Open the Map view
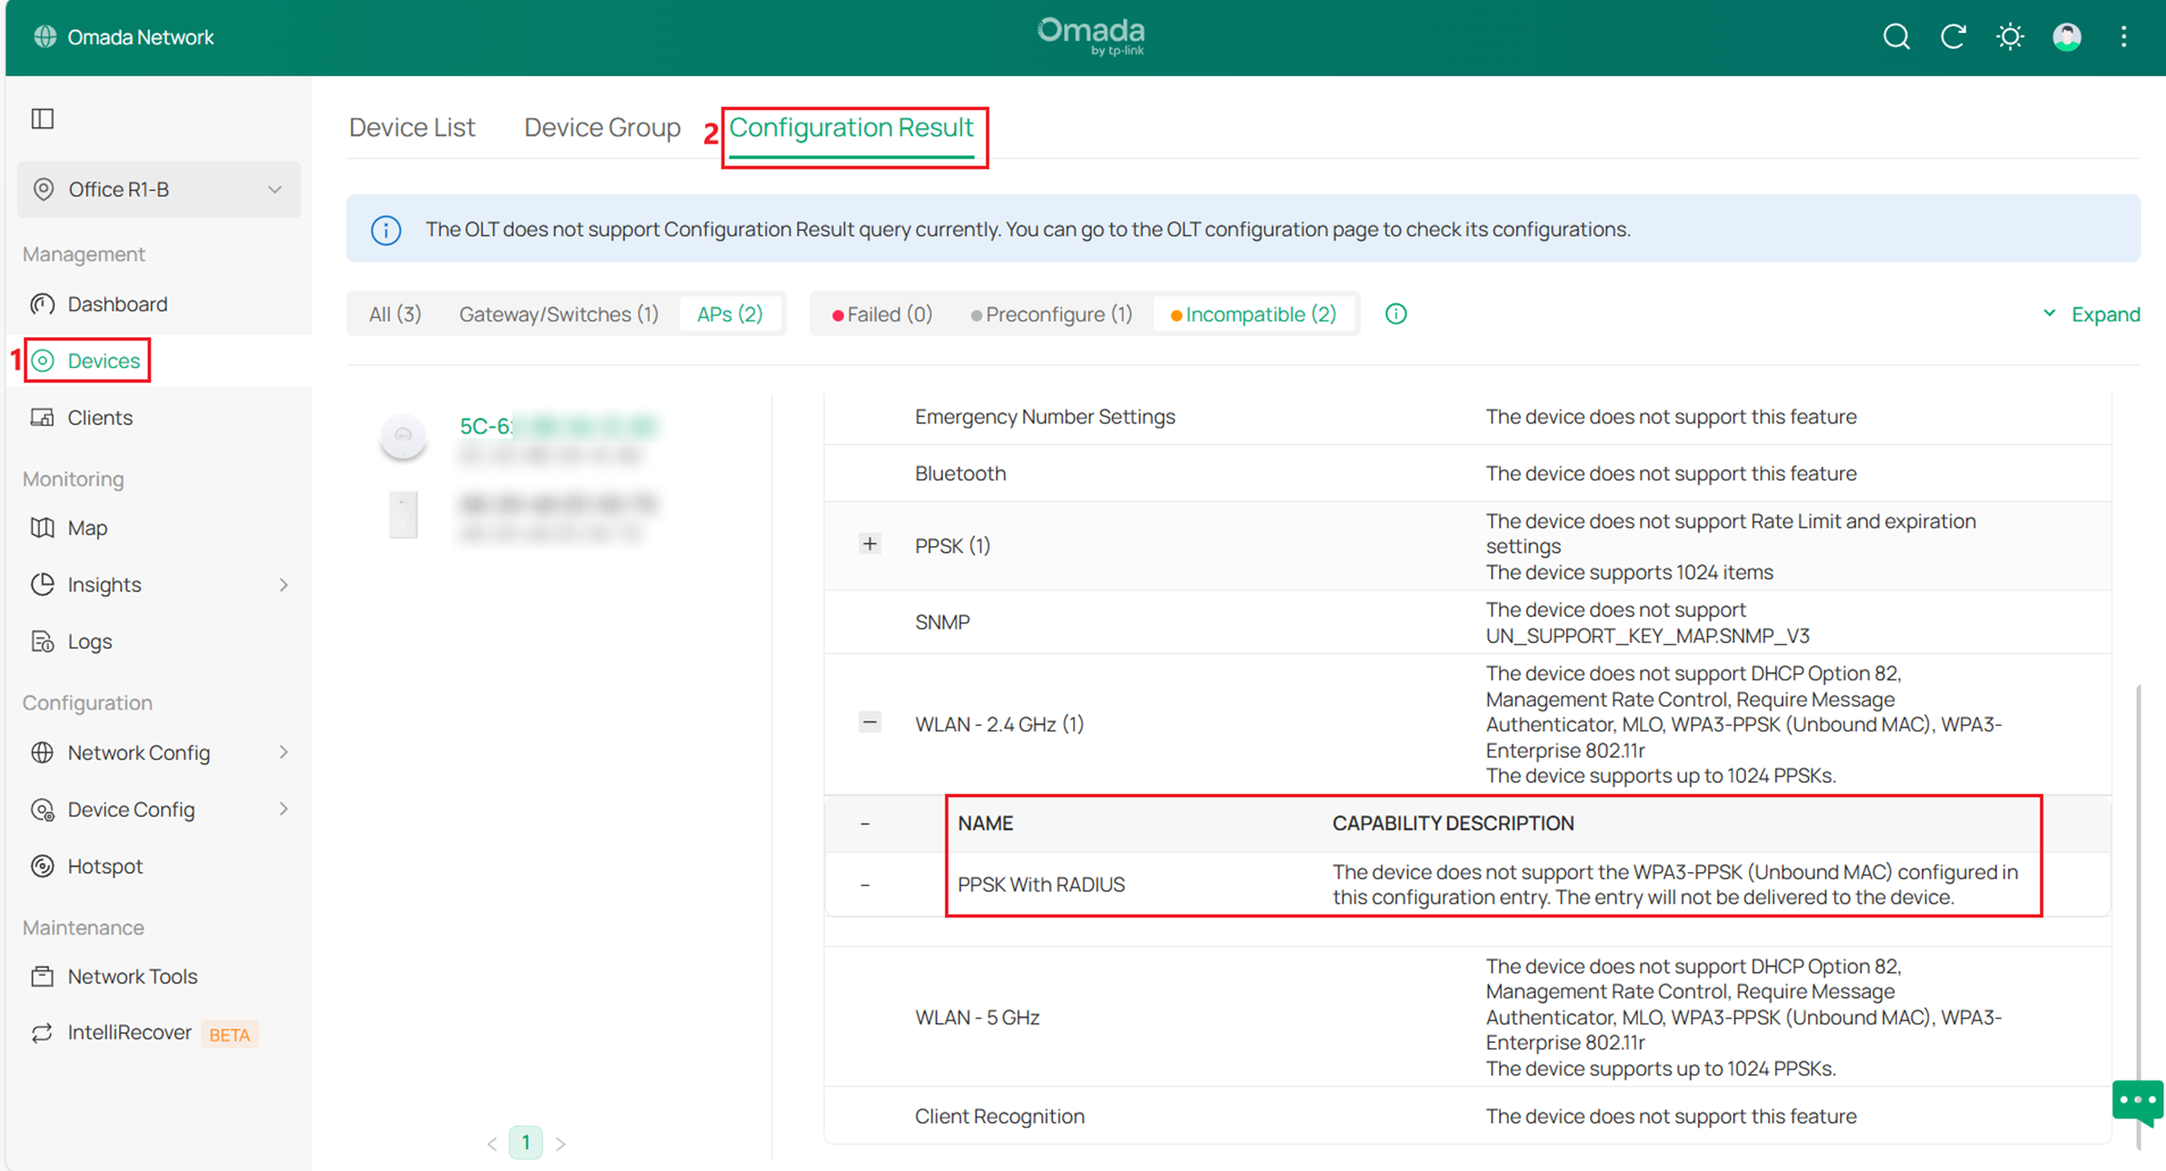The width and height of the screenshot is (2166, 1171). click(88, 527)
